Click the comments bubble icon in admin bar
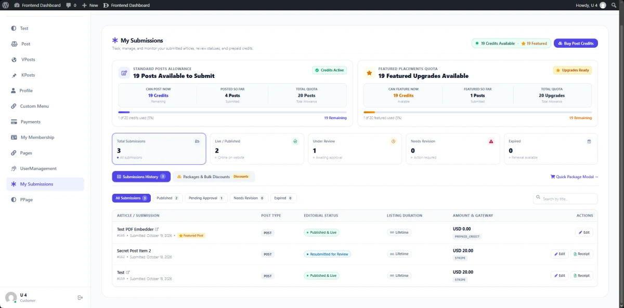This screenshot has height=308, width=624. click(69, 5)
